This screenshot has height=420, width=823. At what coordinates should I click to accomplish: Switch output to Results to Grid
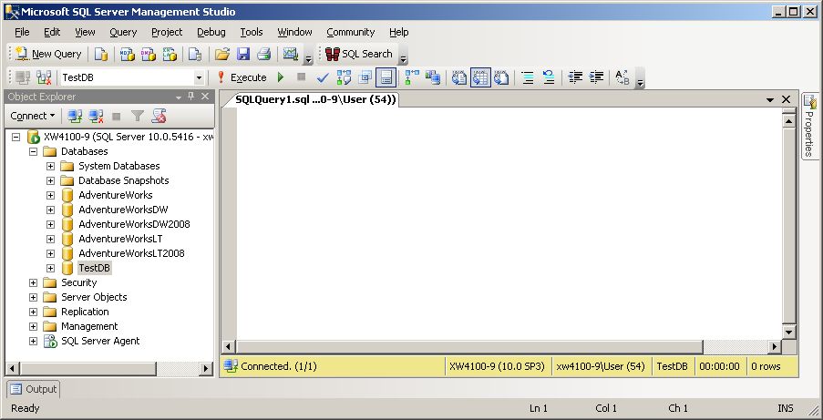(x=480, y=77)
